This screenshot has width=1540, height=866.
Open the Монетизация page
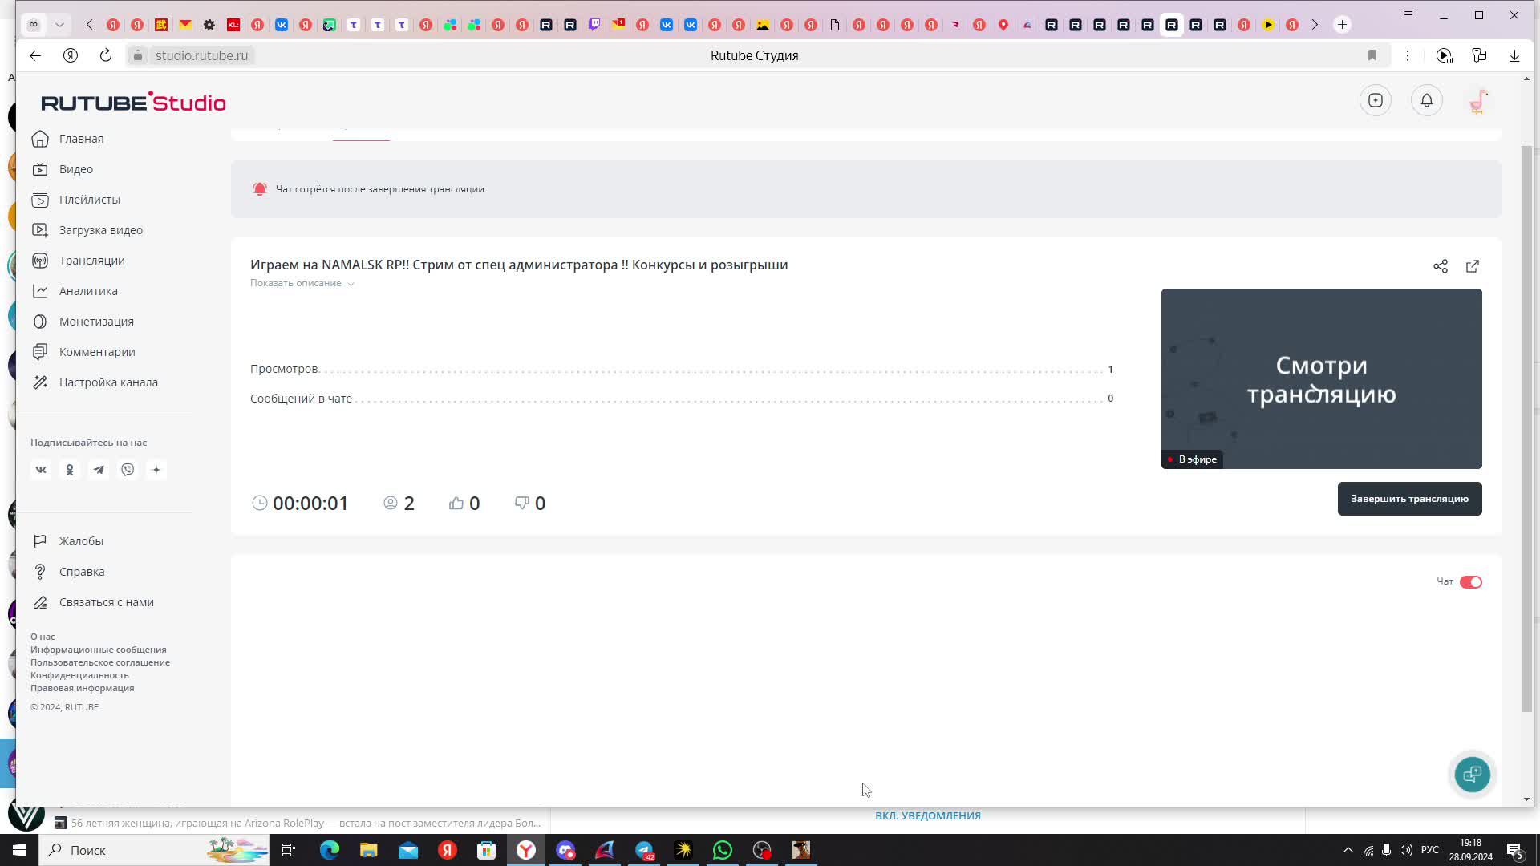[x=83, y=322]
